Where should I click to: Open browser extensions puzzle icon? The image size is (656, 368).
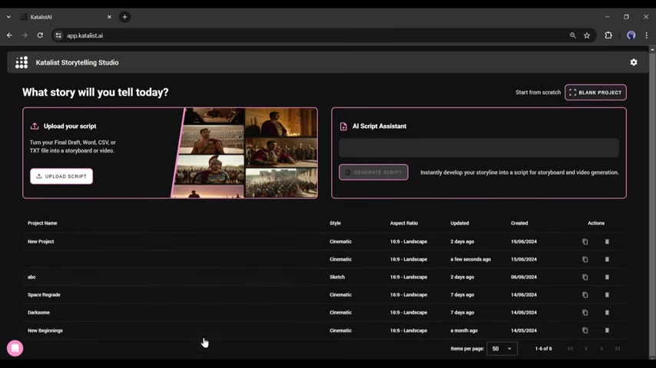click(x=608, y=35)
